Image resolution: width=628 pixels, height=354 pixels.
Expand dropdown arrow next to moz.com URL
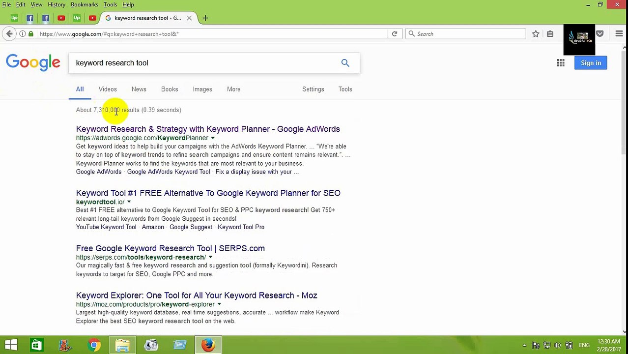coord(219,304)
